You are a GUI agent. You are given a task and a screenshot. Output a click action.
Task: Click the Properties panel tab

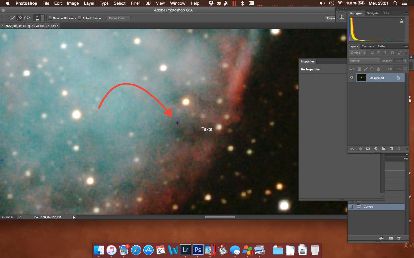tap(307, 61)
